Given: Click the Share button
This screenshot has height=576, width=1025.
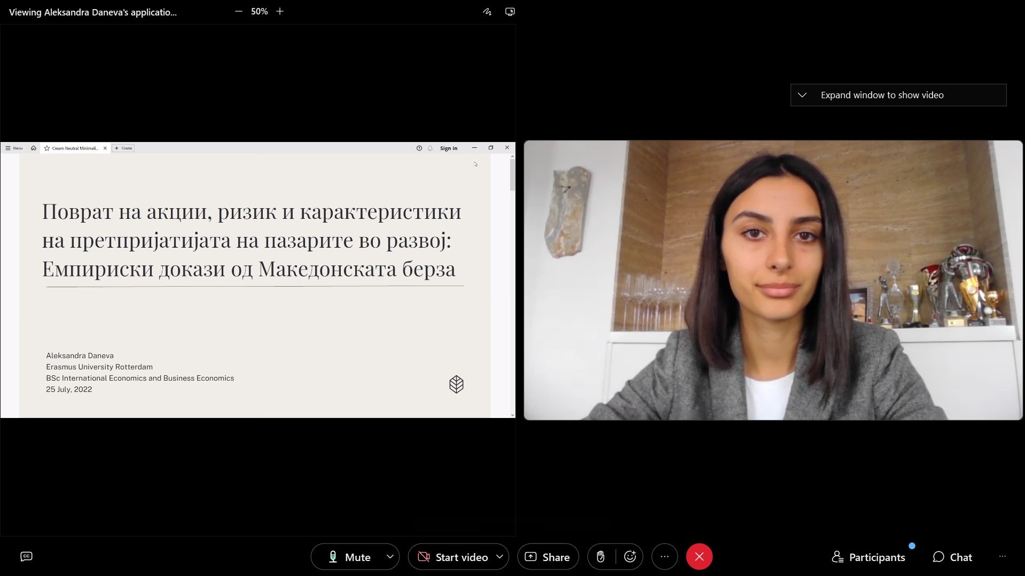Looking at the screenshot, I should [547, 557].
